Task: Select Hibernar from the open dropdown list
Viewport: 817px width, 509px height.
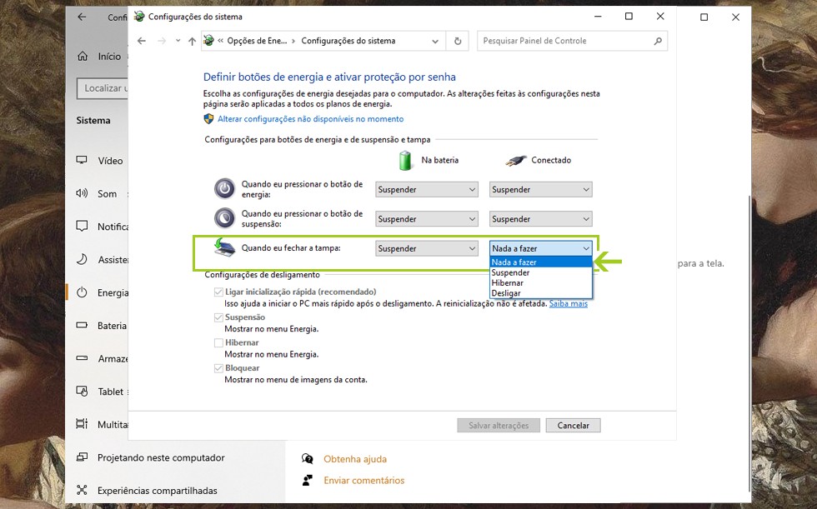Action: [x=508, y=283]
